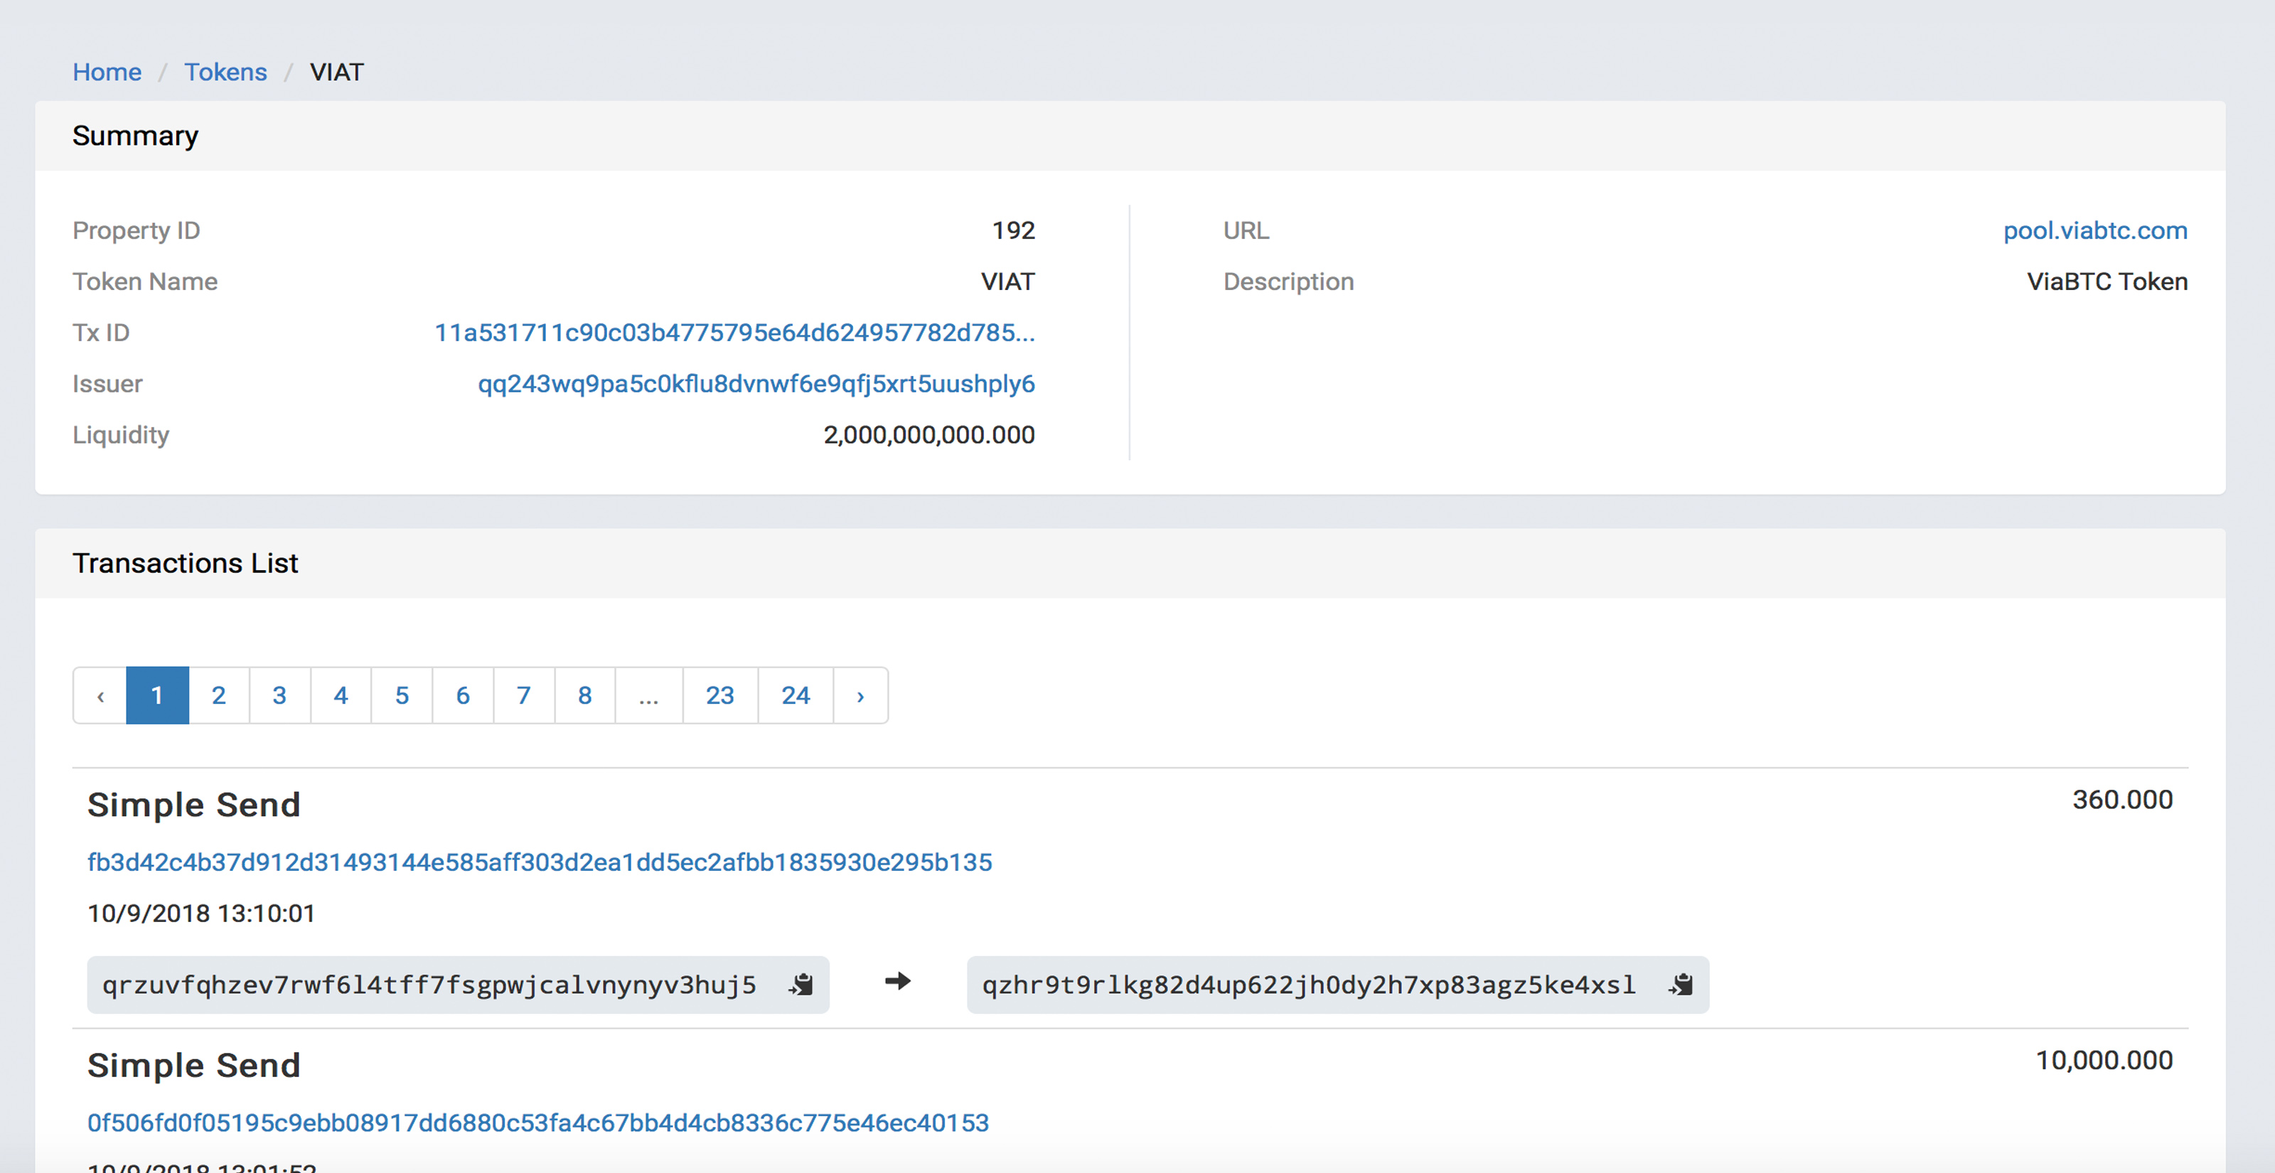
Task: Copy recipient address qzhr9t9rlkg8 clipboard icon
Action: [1681, 984]
